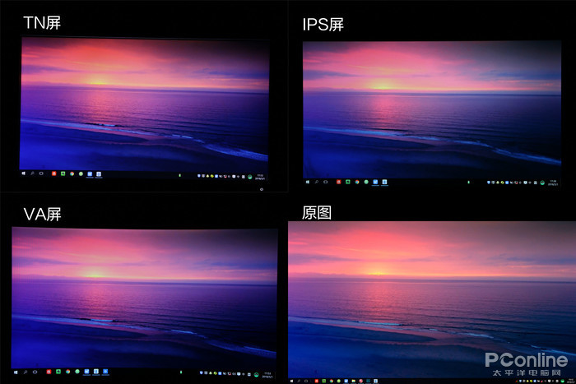Viewport: 576px width, 384px height.
Task: Select first blue running app on VA taskbar
Action: coord(86,372)
